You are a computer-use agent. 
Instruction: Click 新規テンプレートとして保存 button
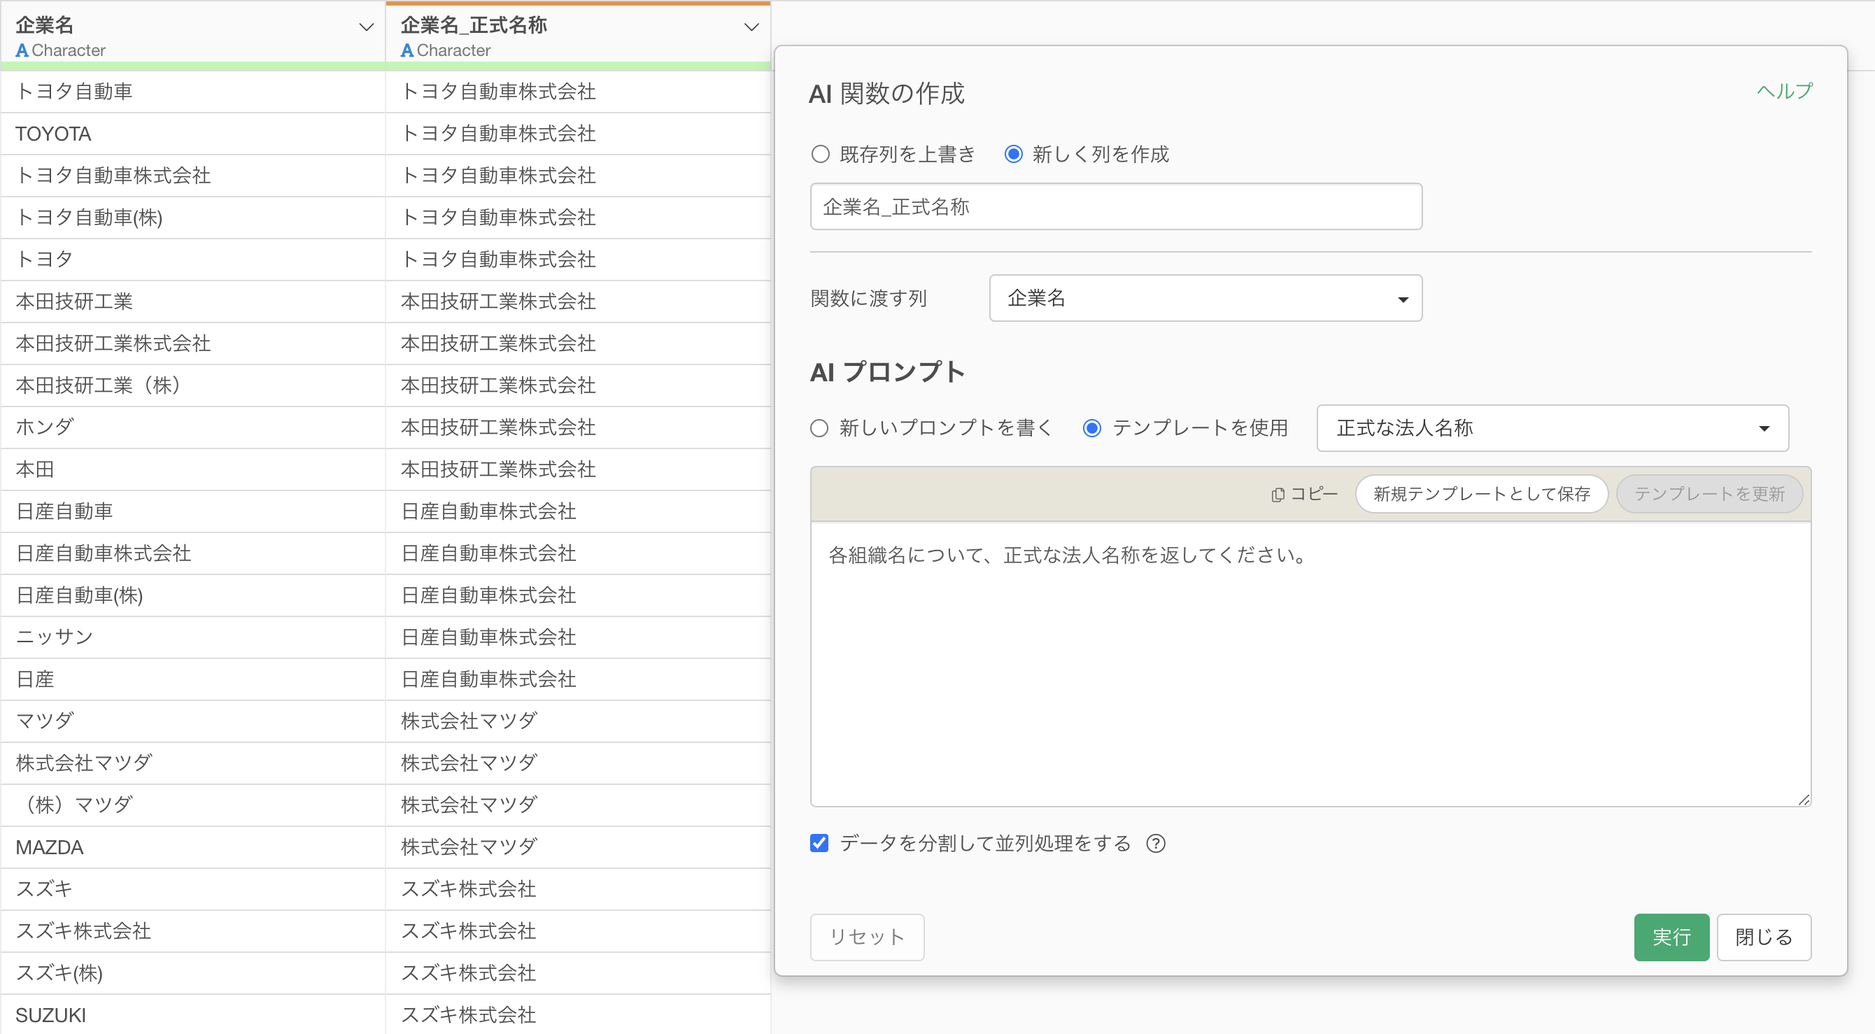[x=1480, y=494]
